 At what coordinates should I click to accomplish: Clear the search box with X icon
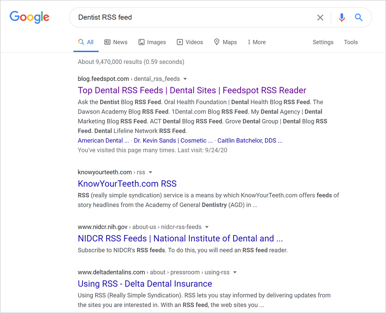(320, 18)
